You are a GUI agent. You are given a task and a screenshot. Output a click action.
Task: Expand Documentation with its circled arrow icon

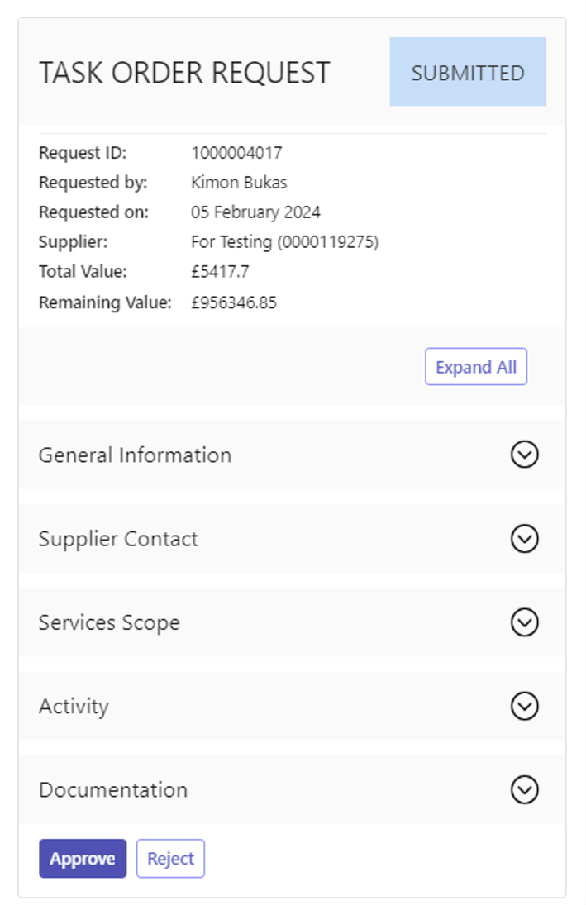(x=524, y=789)
